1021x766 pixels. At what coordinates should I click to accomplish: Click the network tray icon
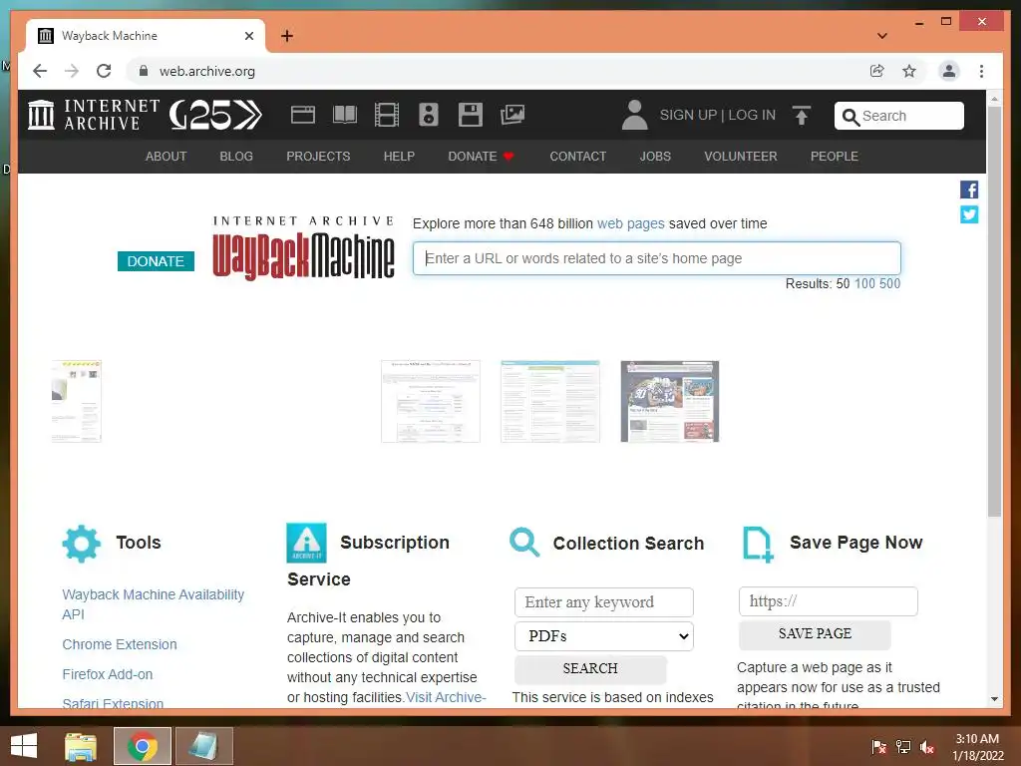(903, 747)
